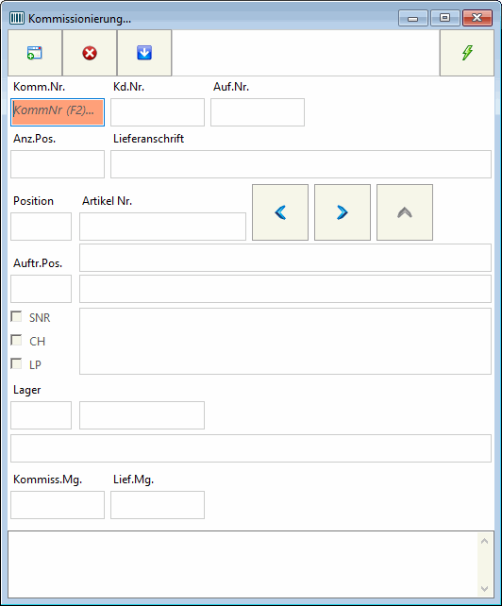Click the Artikel Nr. input field
This screenshot has width=502, height=606.
[x=162, y=227]
